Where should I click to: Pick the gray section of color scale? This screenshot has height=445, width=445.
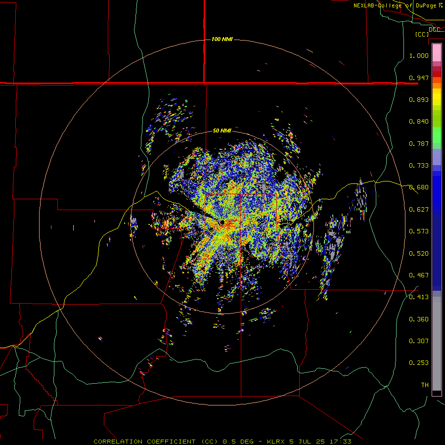[437, 344]
